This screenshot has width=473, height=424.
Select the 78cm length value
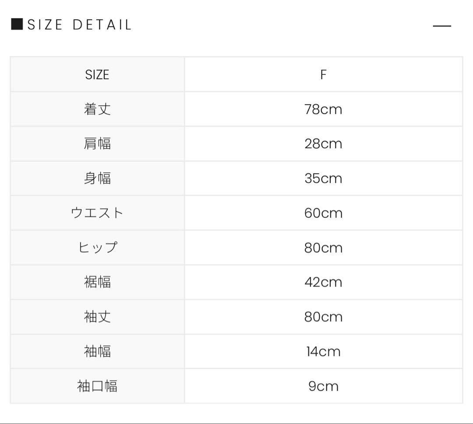point(323,109)
